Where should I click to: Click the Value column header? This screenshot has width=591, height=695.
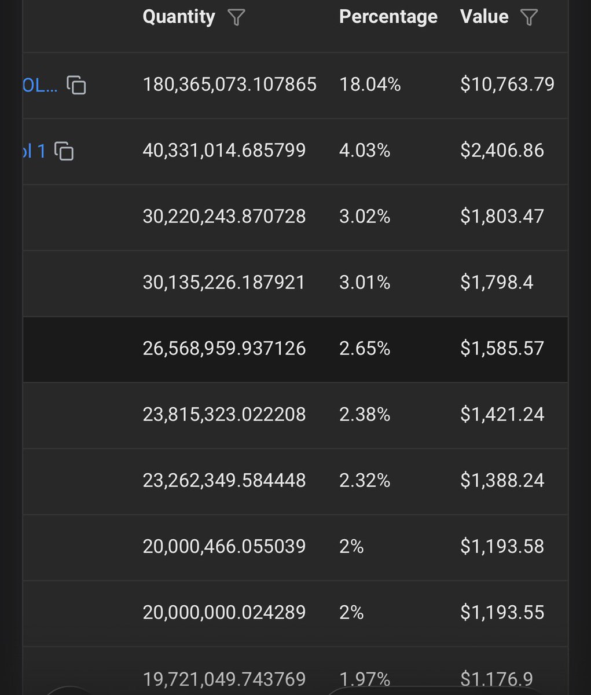click(484, 17)
